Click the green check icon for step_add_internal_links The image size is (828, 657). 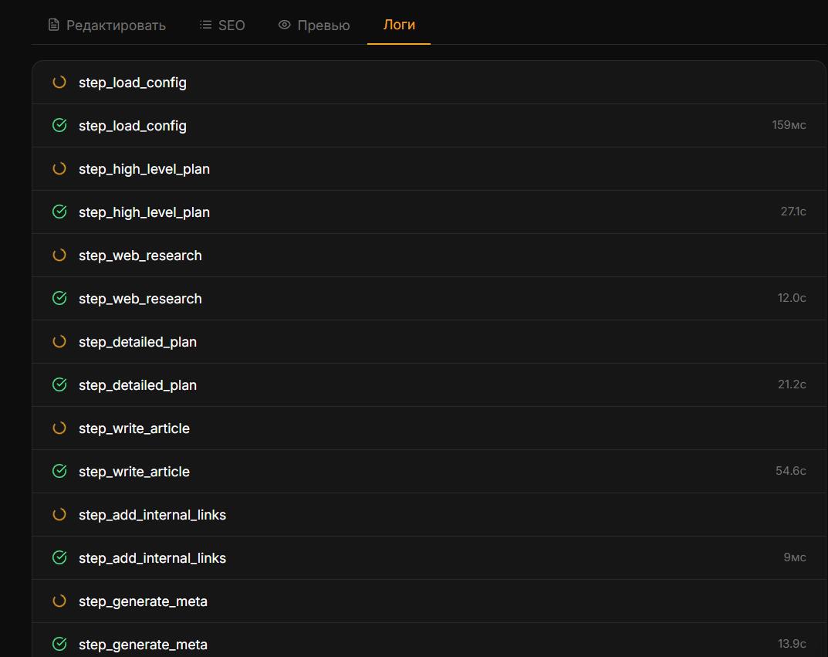(59, 558)
